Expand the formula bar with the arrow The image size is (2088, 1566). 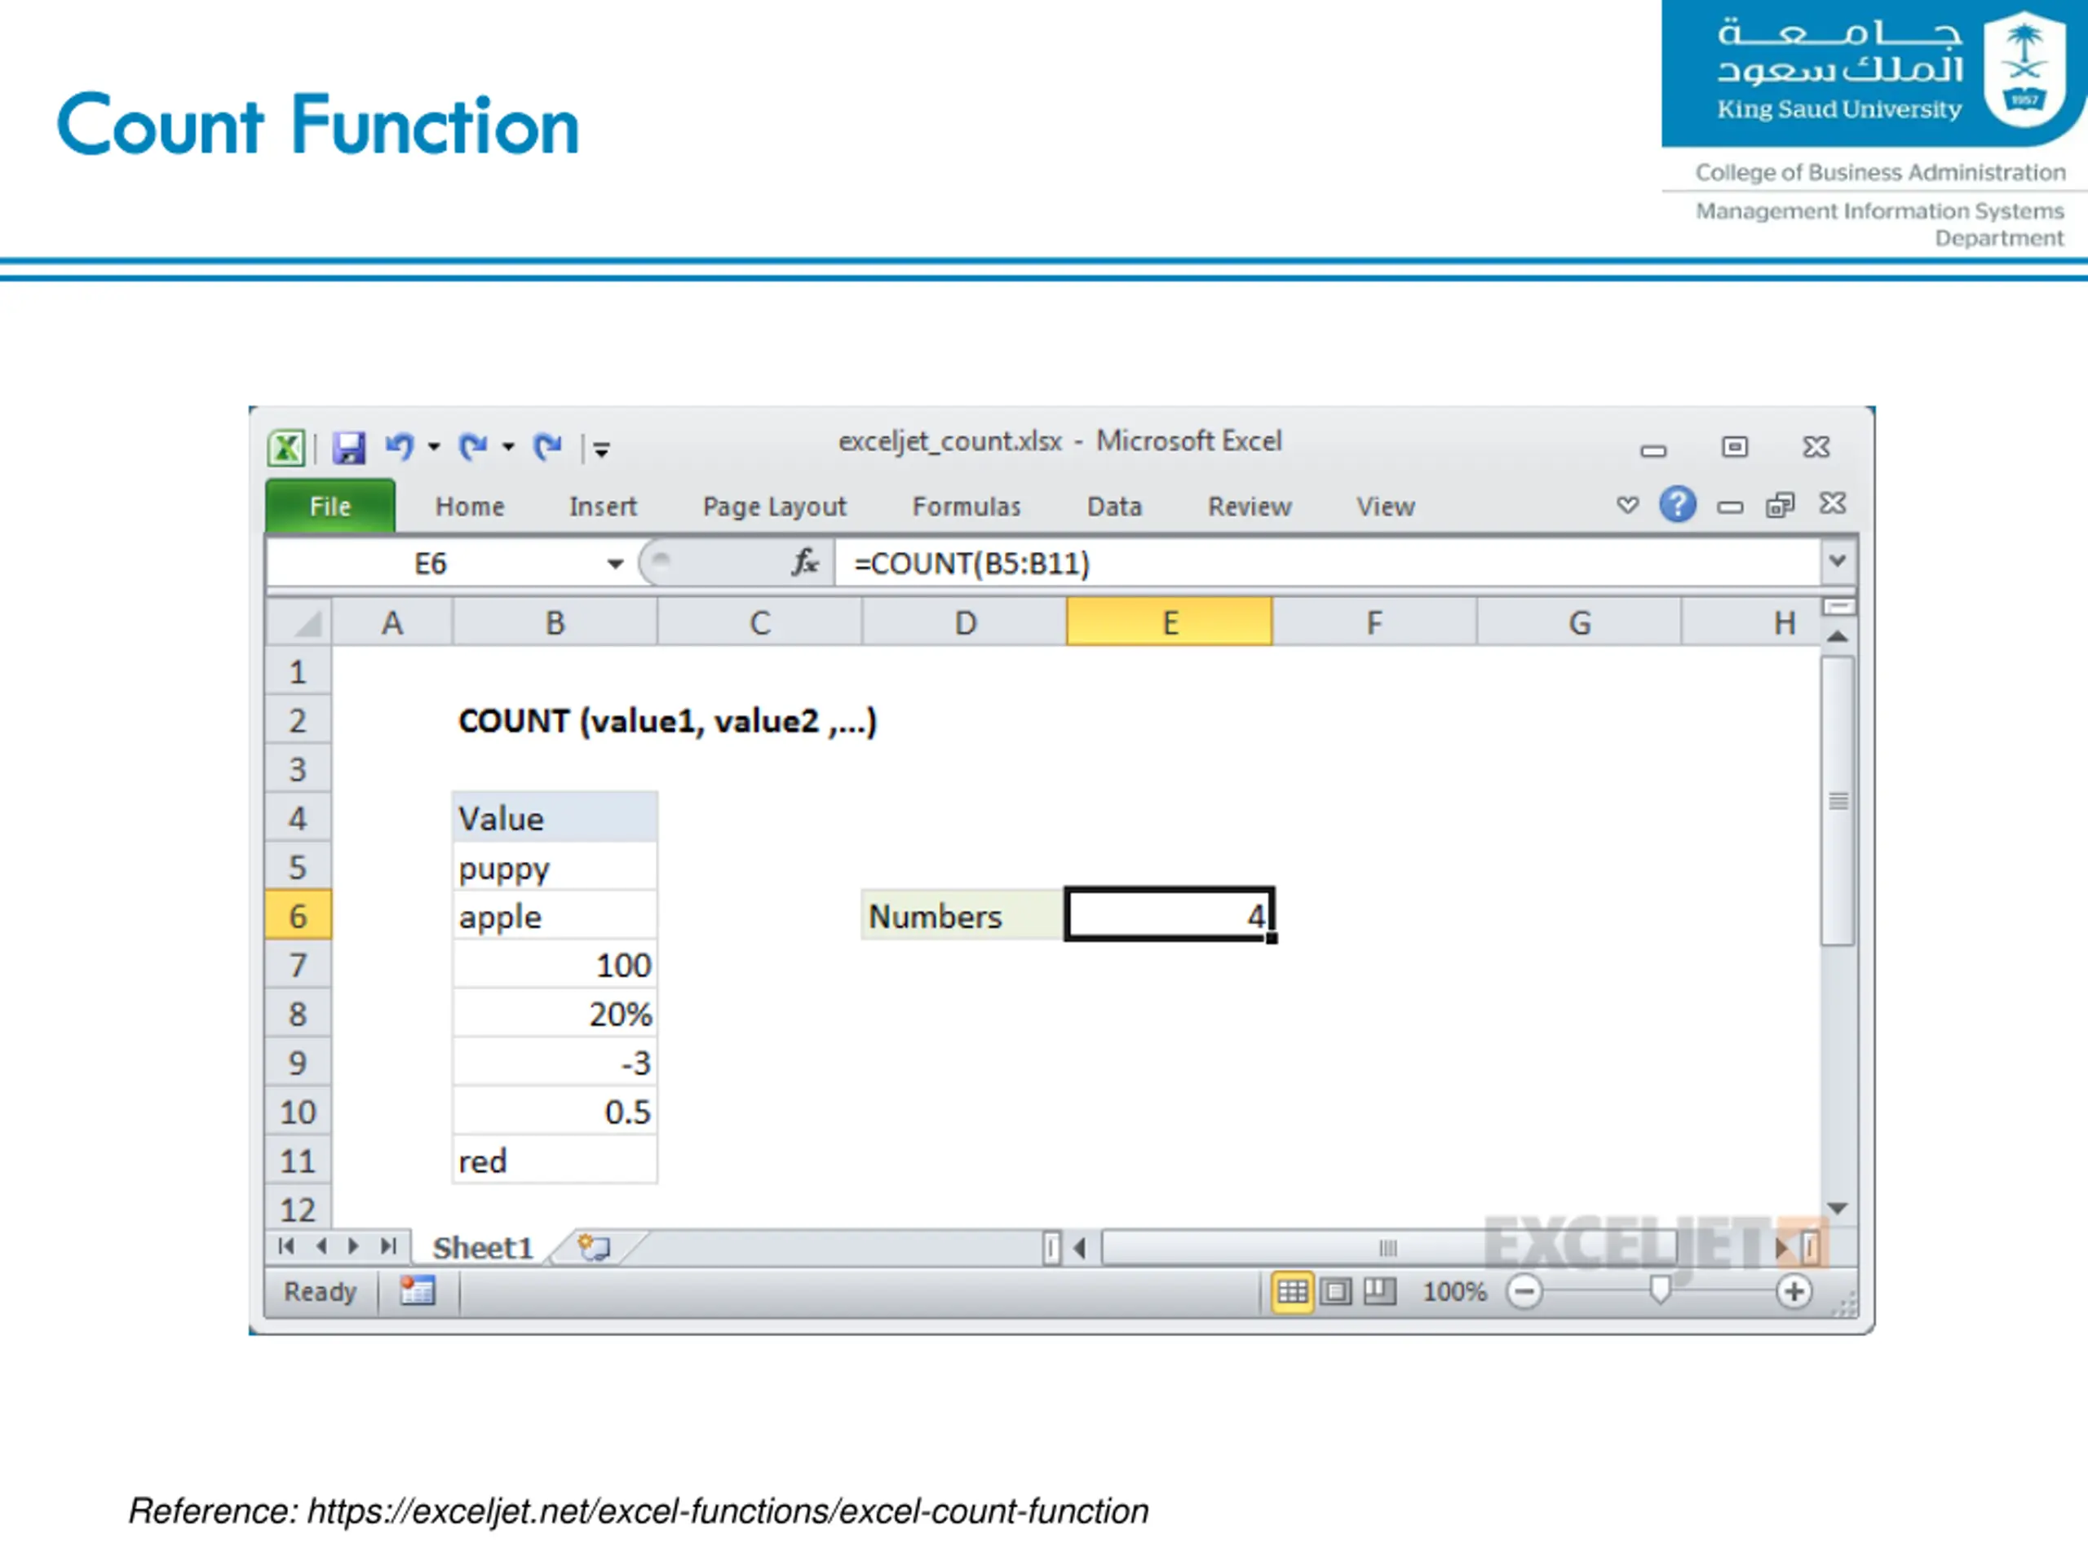(x=1838, y=562)
